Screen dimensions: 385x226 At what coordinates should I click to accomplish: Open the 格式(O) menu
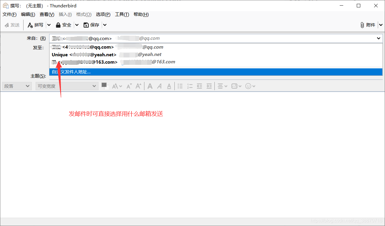tap(84, 14)
